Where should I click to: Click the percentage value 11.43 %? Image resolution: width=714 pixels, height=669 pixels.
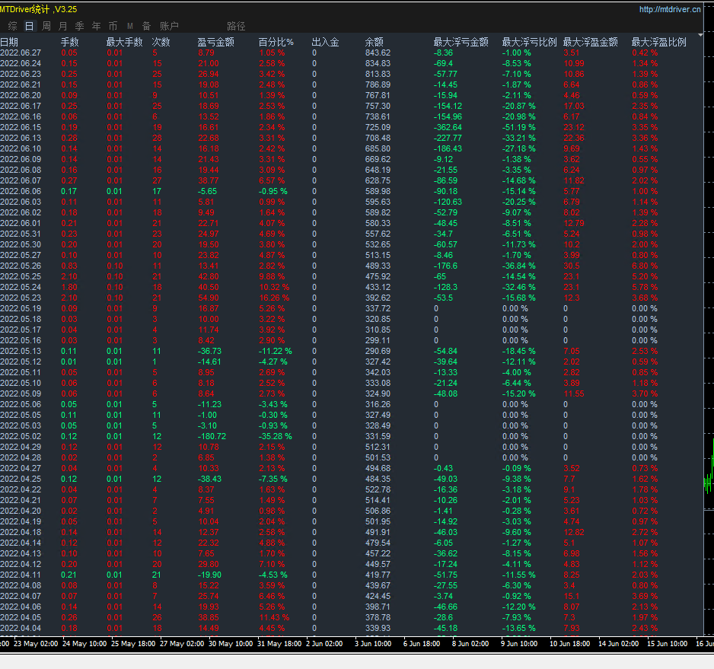point(274,617)
